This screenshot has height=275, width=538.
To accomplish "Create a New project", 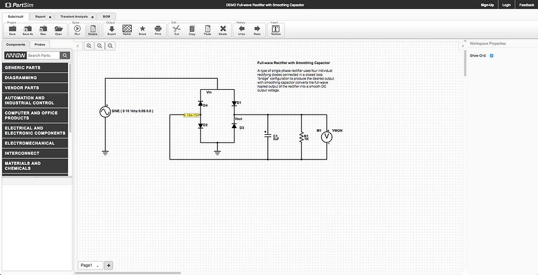I will 43,30.
